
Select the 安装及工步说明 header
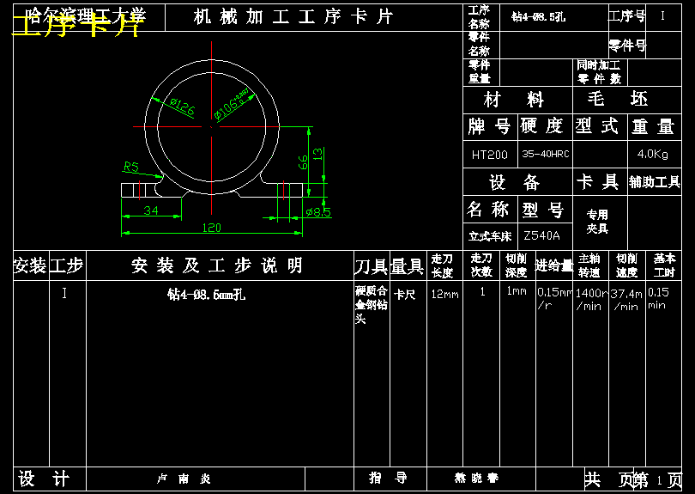217,265
